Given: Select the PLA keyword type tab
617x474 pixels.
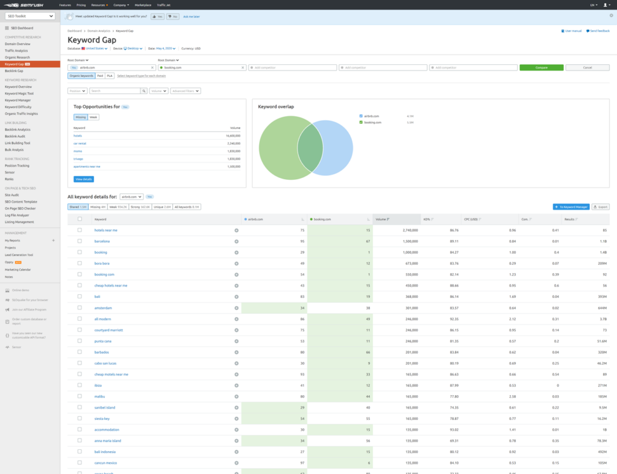Looking at the screenshot, I should (110, 76).
